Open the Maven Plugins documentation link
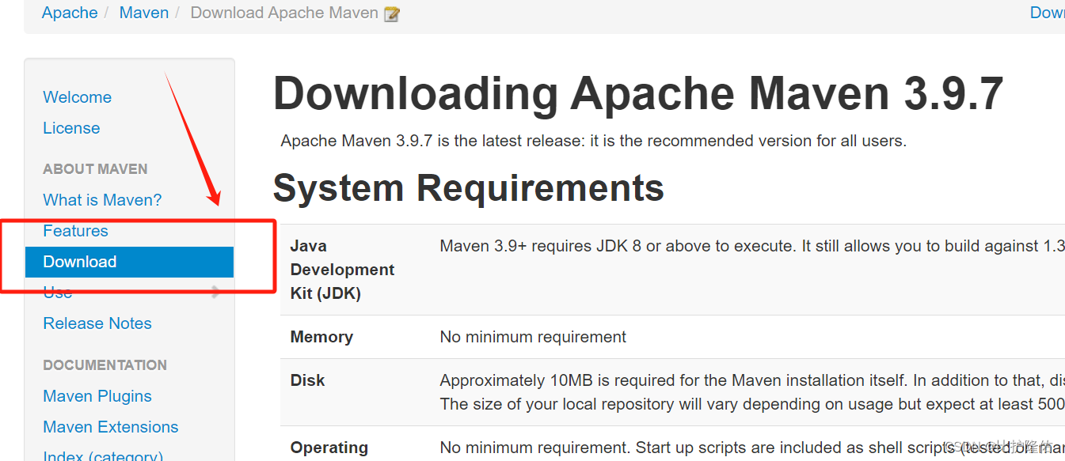Screen dimensions: 1065x461 point(97,396)
